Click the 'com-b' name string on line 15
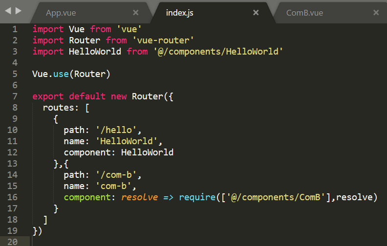The image size is (387, 246). click(113, 186)
